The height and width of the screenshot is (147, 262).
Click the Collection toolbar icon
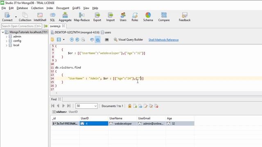pos(25,17)
